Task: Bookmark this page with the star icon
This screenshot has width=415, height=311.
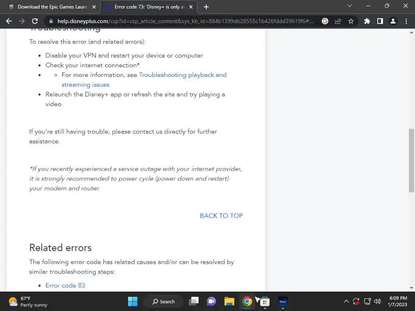Action: click(x=351, y=21)
